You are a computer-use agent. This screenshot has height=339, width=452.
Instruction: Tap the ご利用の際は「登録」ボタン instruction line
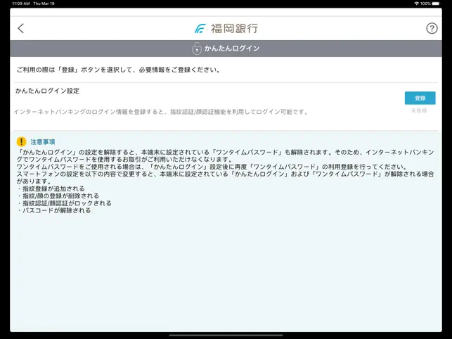[118, 70]
